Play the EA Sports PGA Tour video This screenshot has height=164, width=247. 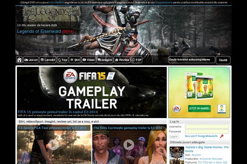(x=54, y=145)
